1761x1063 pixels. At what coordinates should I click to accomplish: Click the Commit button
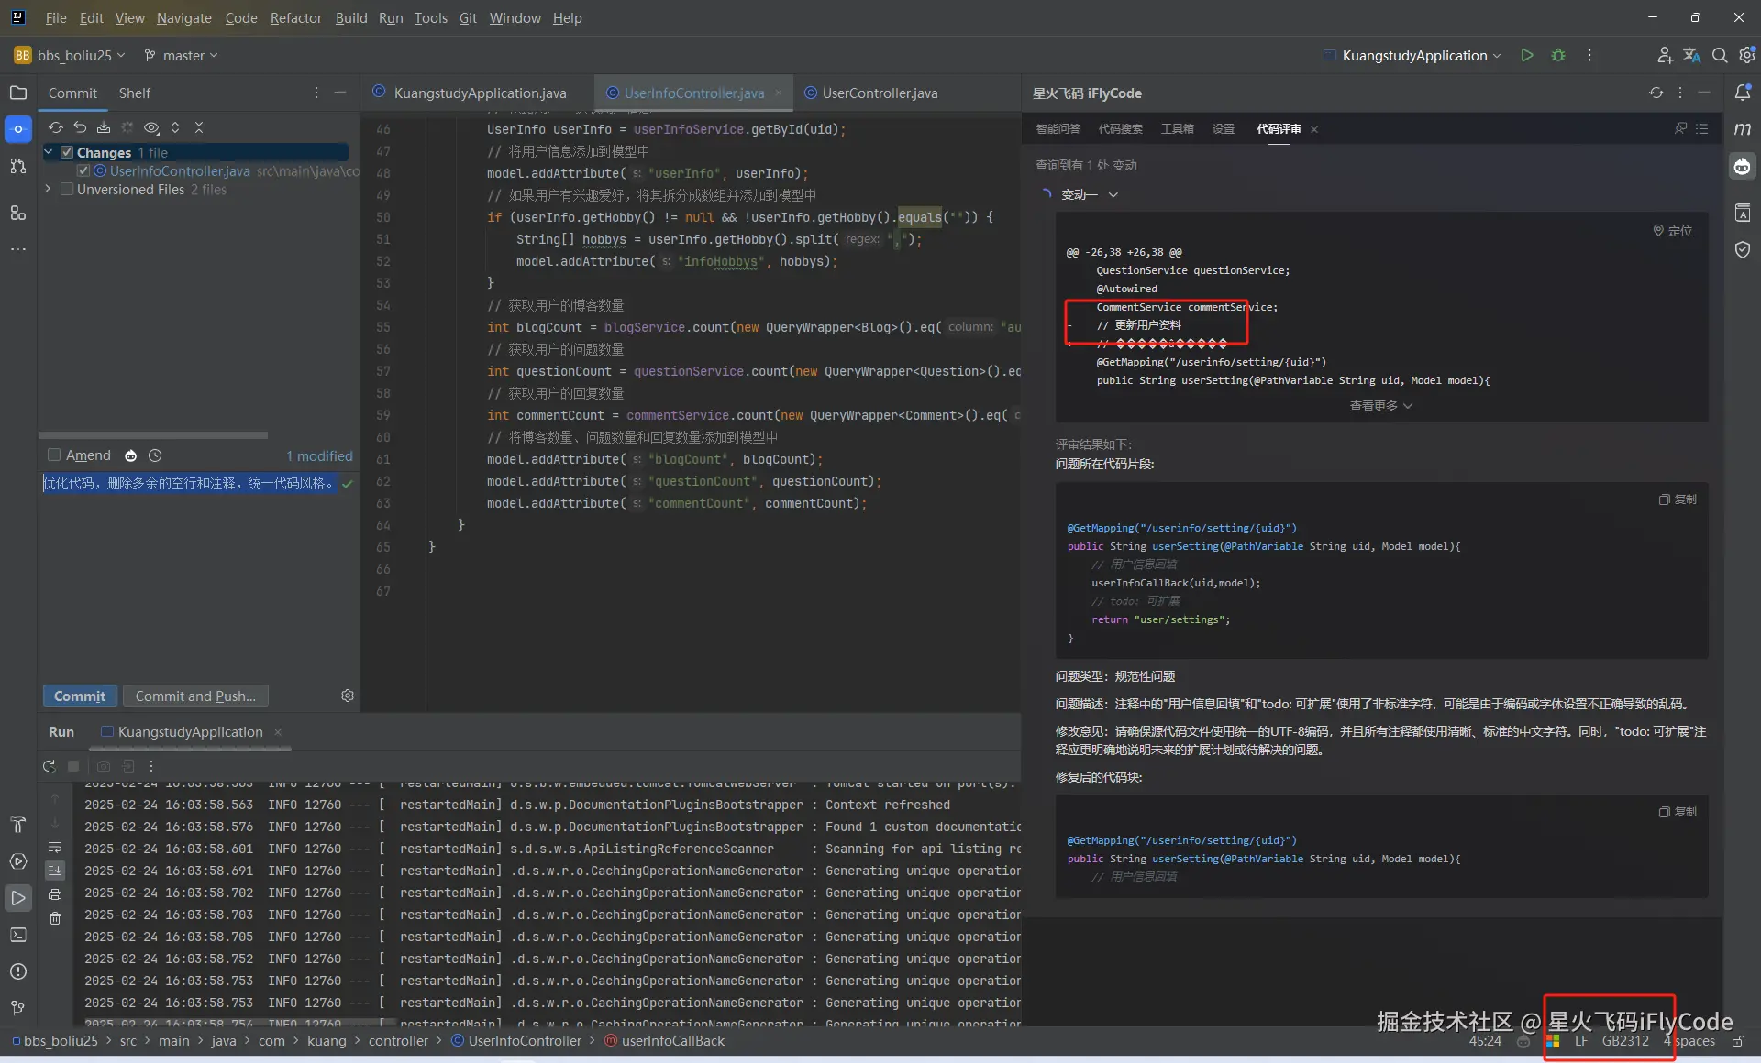pos(80,696)
